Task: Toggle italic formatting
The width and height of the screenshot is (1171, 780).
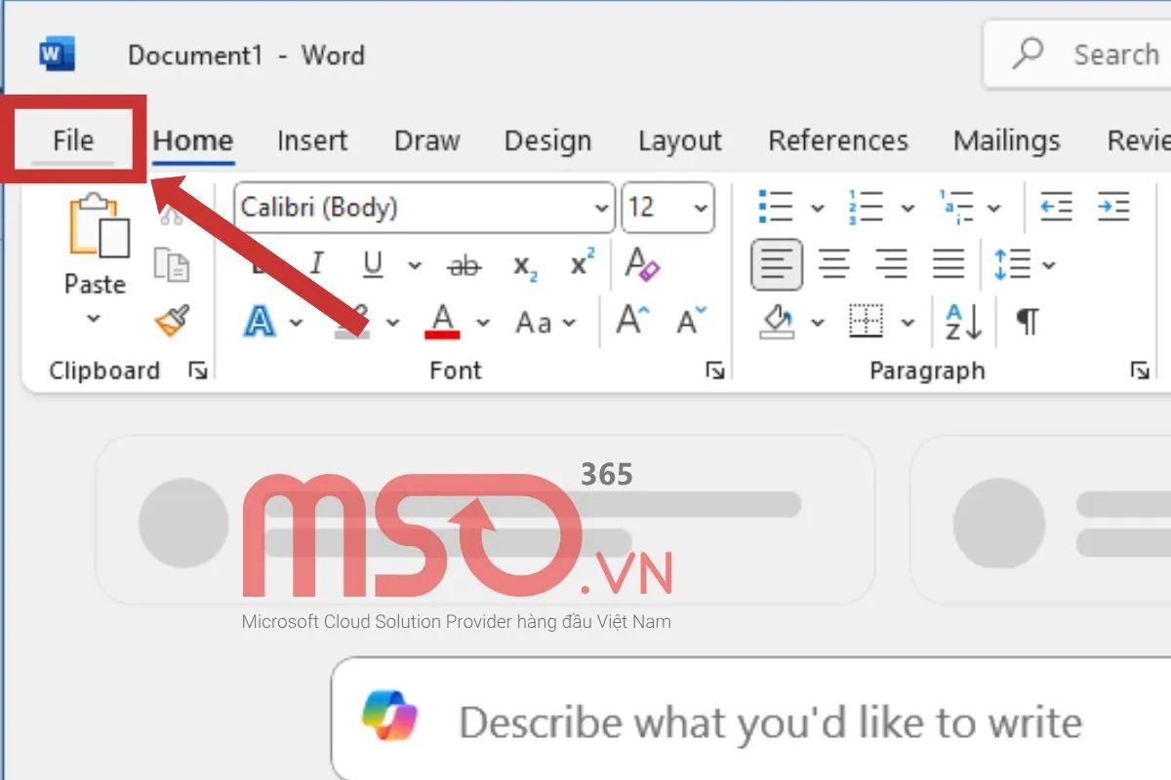Action: coord(316,264)
